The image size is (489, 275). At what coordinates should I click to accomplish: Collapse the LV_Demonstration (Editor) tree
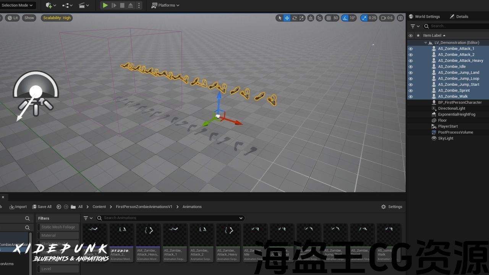point(426,43)
